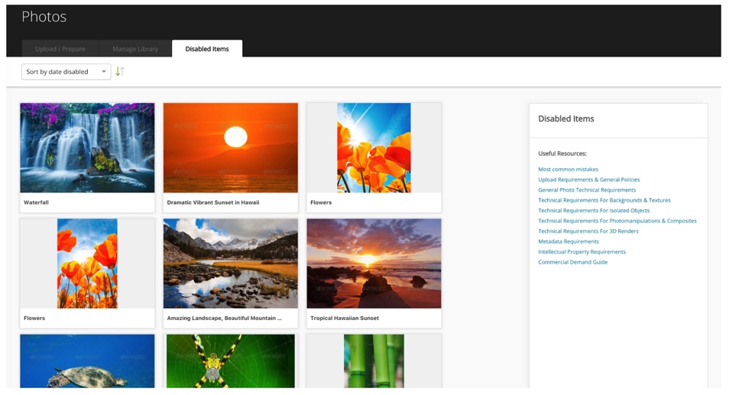Open the Waterfall photo thumbnail

coord(87,147)
